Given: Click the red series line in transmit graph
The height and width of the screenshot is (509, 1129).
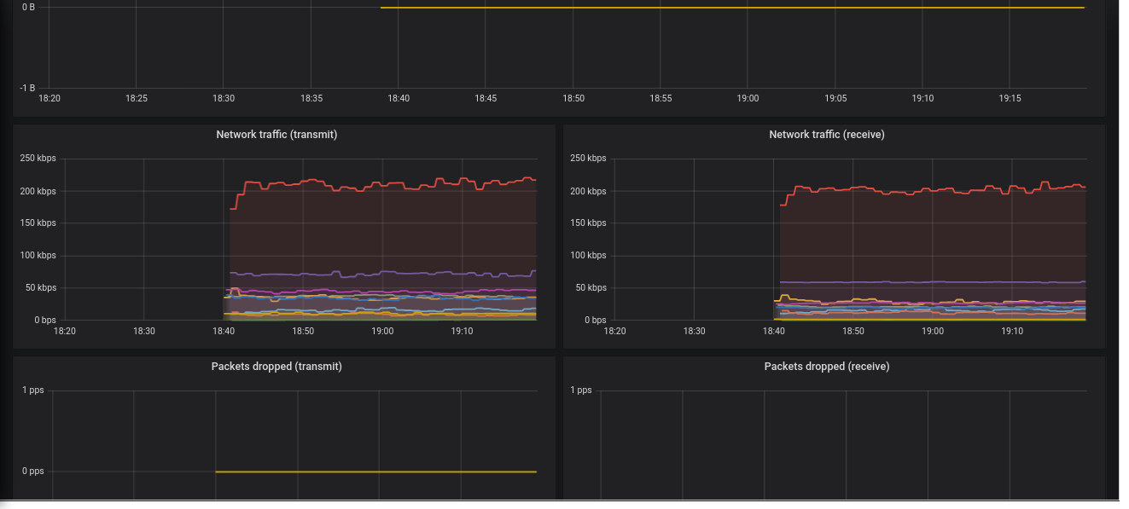Looking at the screenshot, I should pos(384,184).
